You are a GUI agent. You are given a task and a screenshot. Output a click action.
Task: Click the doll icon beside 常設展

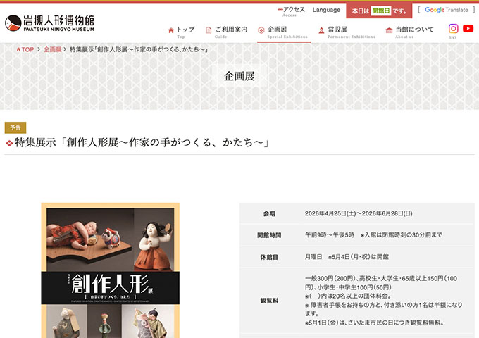[321, 30]
